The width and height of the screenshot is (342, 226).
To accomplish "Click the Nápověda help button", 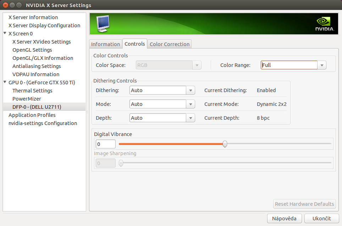I will coord(285,218).
